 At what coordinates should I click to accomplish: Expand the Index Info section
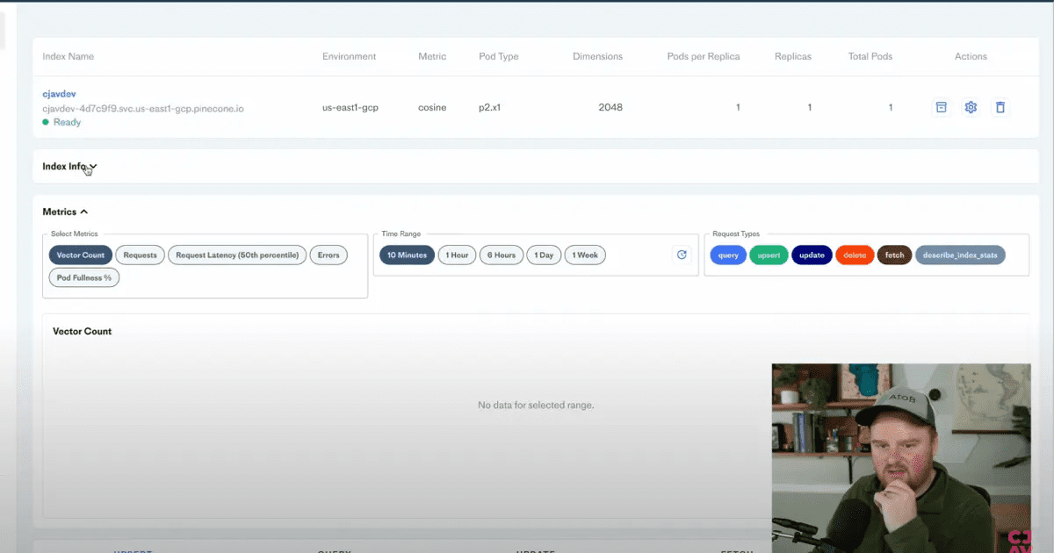[x=69, y=166]
